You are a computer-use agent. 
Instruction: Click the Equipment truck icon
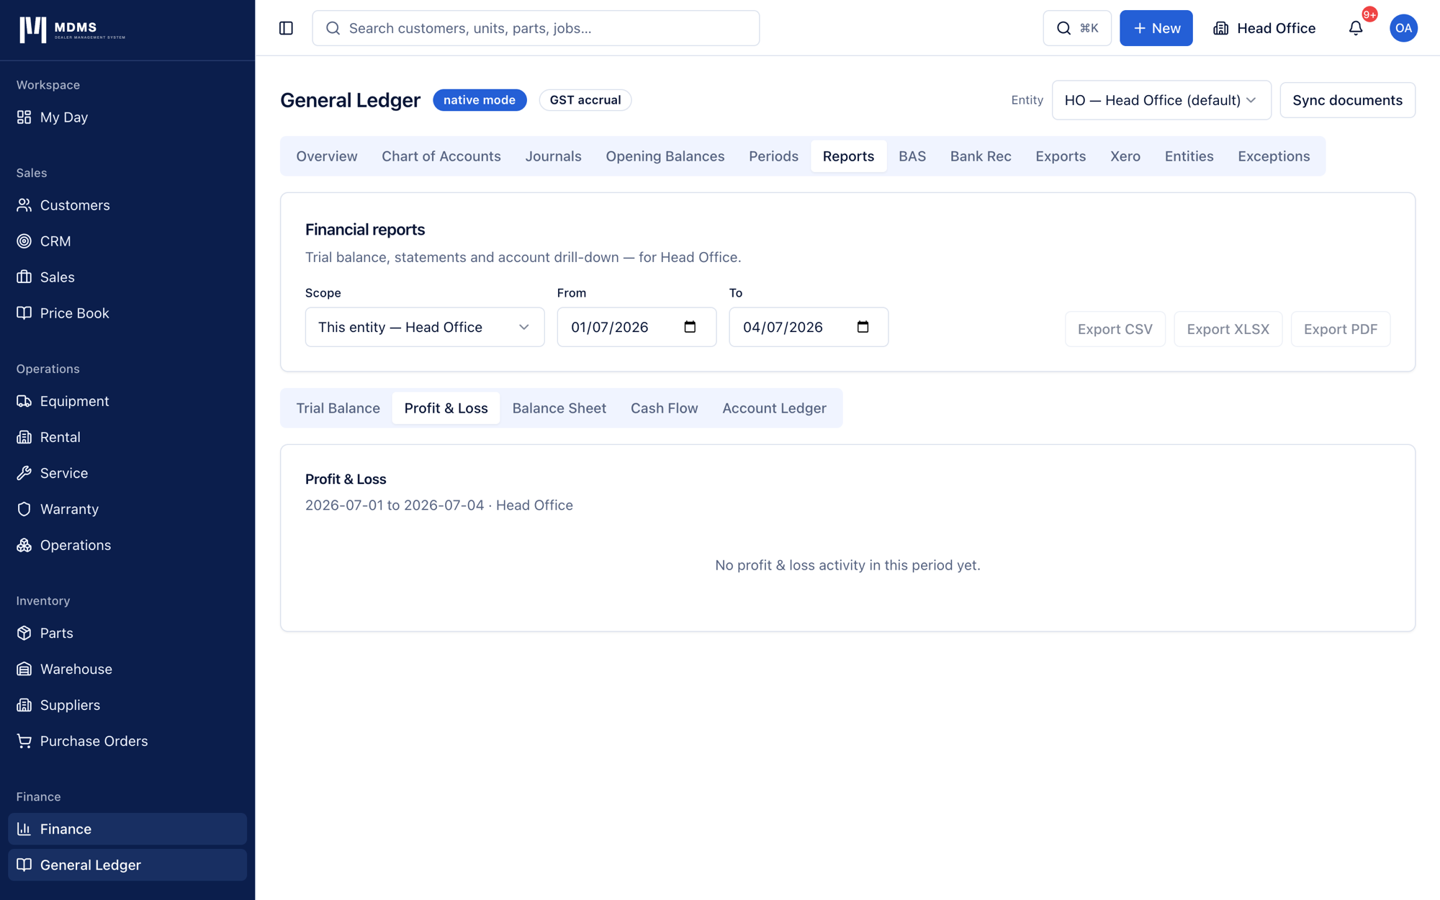click(x=24, y=401)
